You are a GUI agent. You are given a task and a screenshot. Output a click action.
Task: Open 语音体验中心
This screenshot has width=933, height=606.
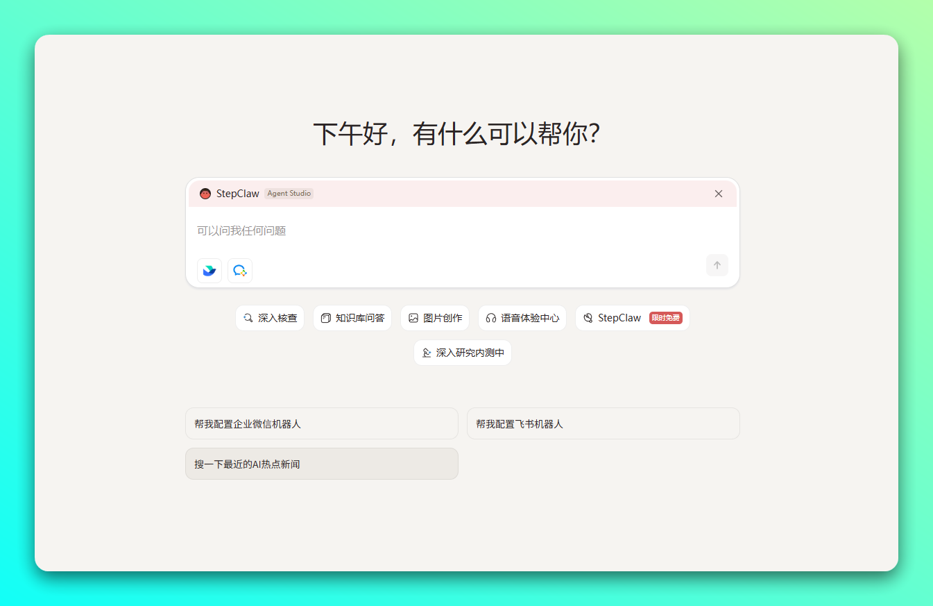[x=522, y=318]
